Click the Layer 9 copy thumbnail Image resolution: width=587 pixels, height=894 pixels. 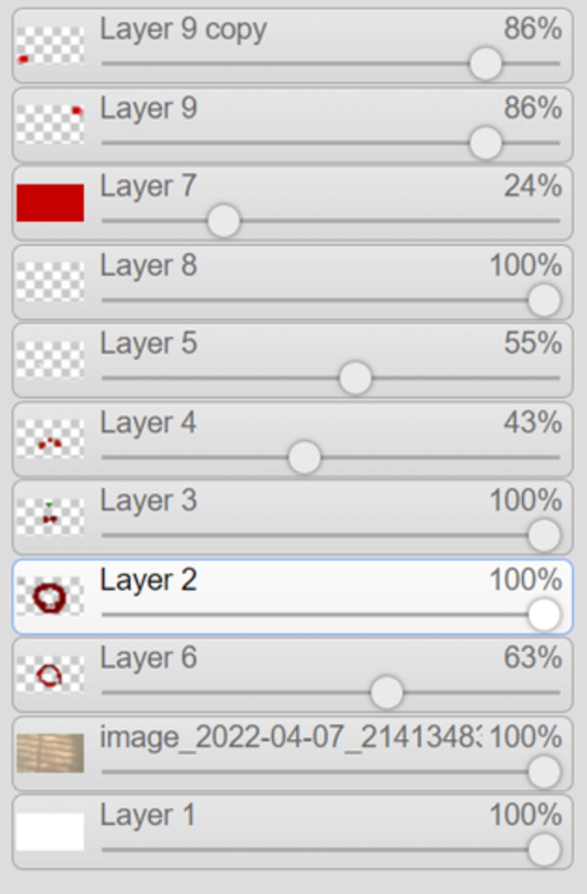click(50, 45)
